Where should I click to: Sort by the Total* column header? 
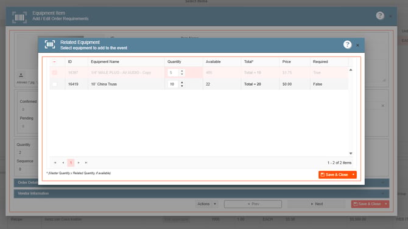pyautogui.click(x=248, y=62)
